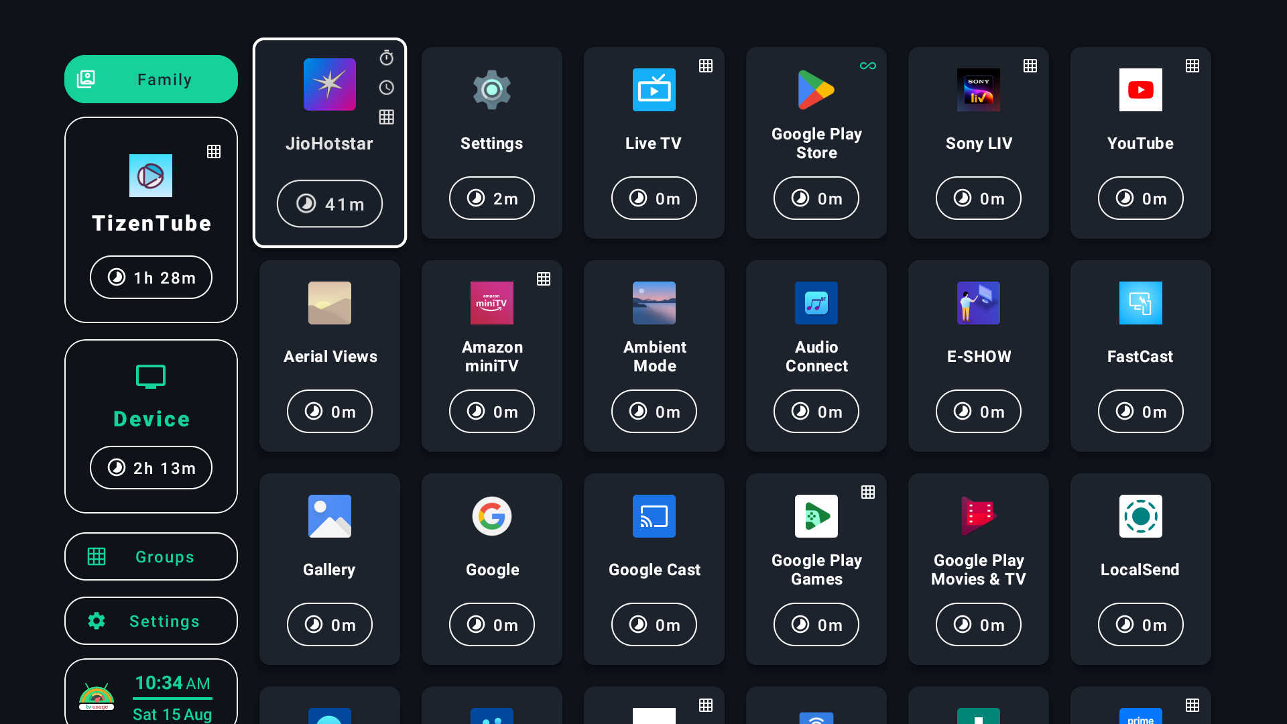Click the E-SHOW label
The image size is (1287, 724).
click(x=979, y=357)
